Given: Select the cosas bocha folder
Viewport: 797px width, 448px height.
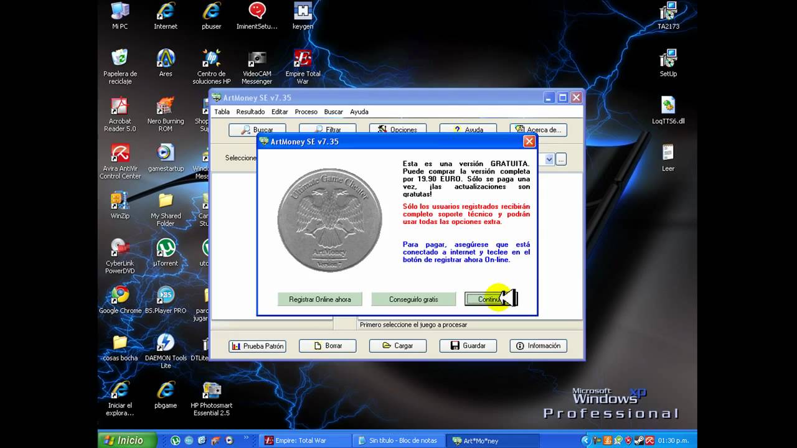Looking at the screenshot, I should (120, 347).
